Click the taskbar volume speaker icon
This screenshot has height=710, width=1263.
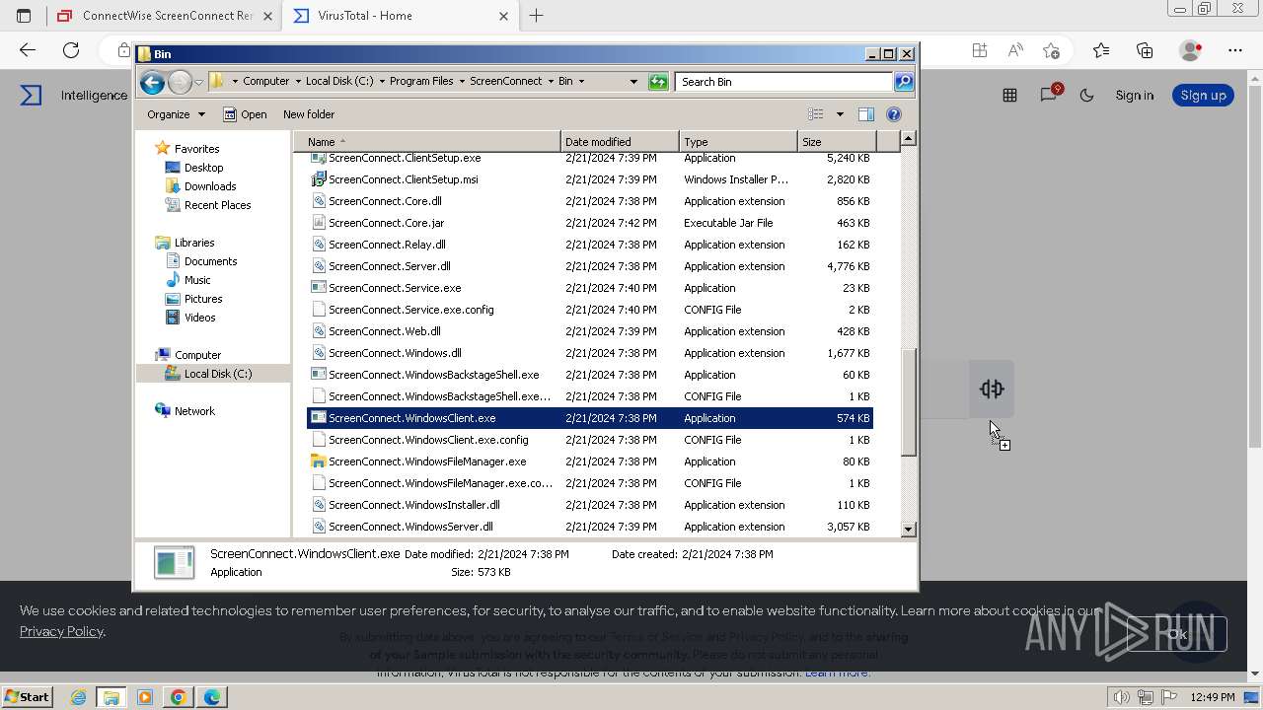1122,697
